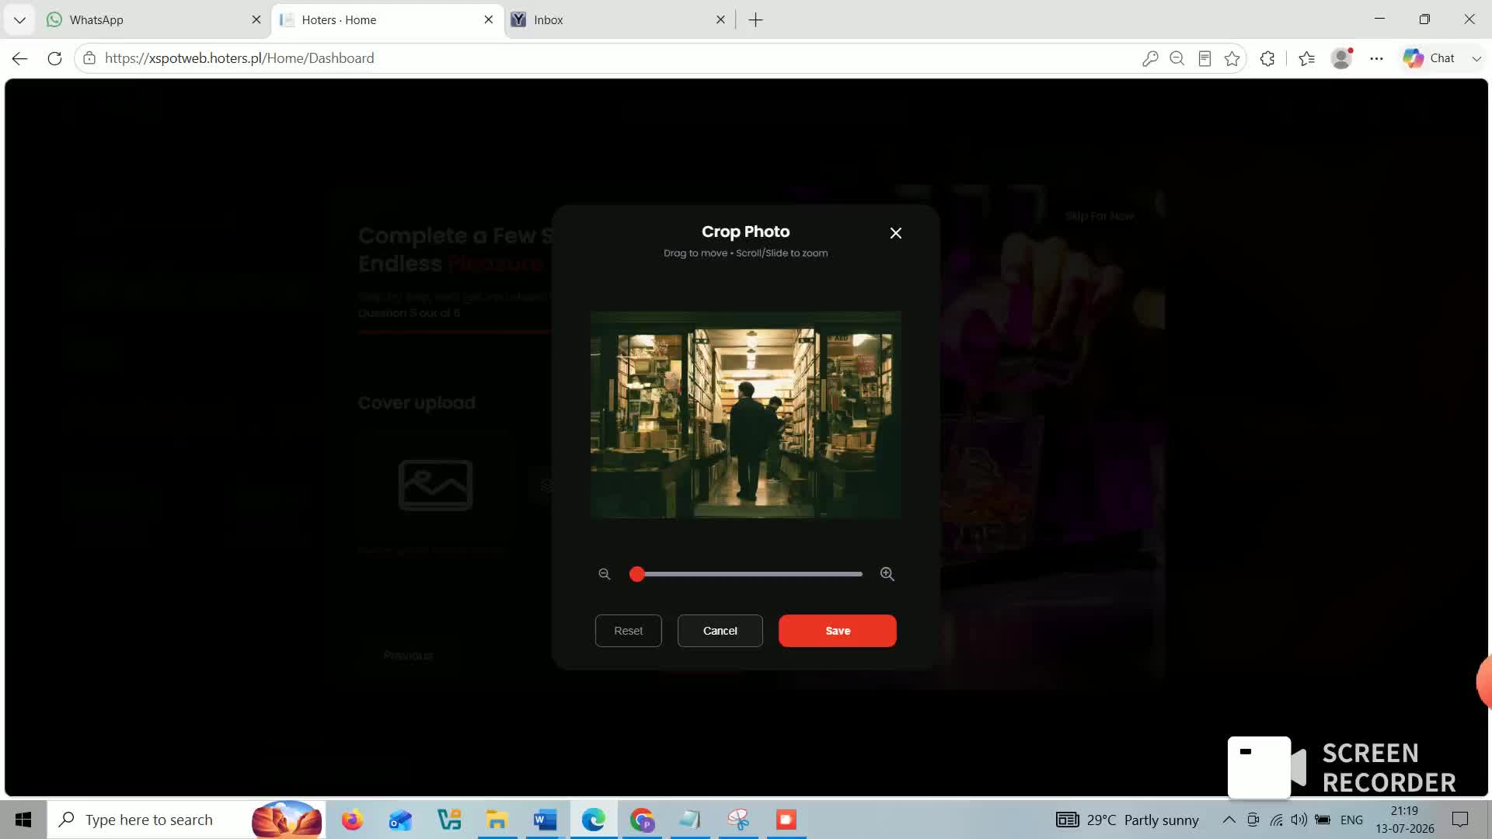Cancel the photo crop
Screen dimensions: 1492x839
pos(720,631)
